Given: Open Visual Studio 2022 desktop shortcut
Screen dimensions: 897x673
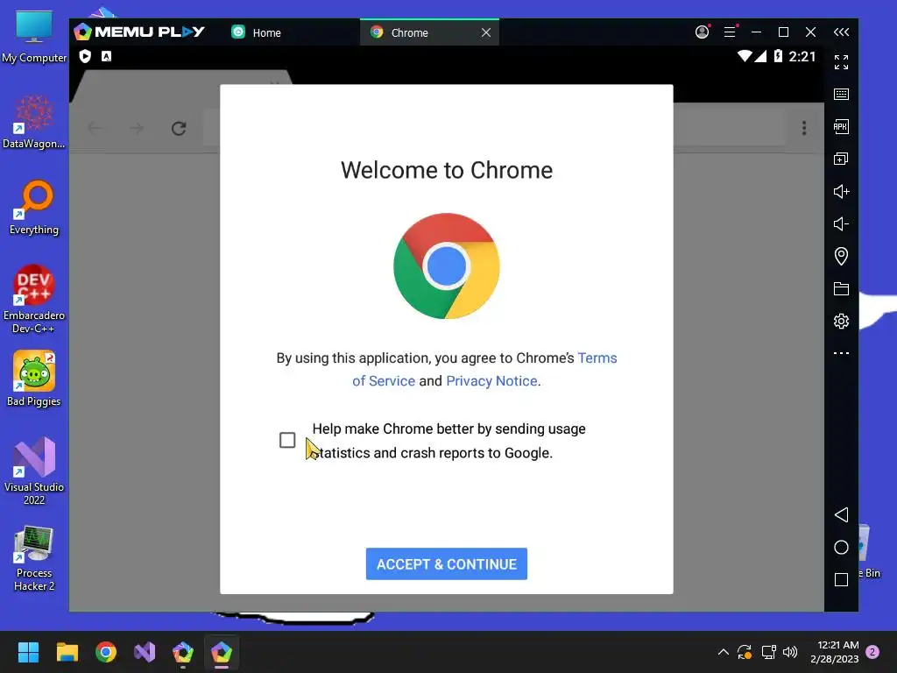Looking at the screenshot, I should click(34, 471).
